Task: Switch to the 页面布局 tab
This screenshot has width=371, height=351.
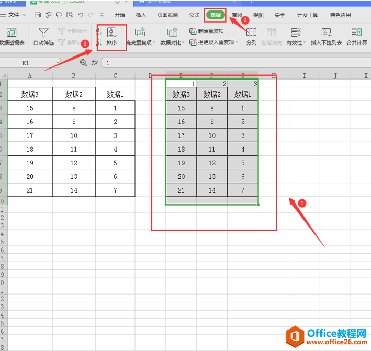Action: 167,15
